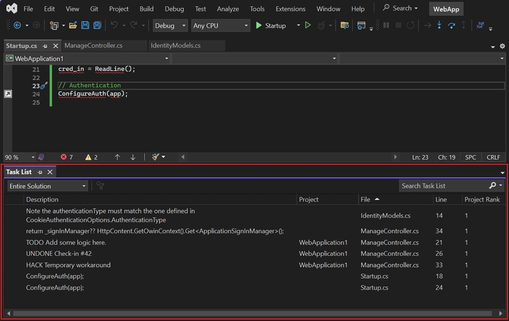509x321 pixels.
Task: Click the margin glyph beside line 24
Action: pyautogui.click(x=8, y=94)
